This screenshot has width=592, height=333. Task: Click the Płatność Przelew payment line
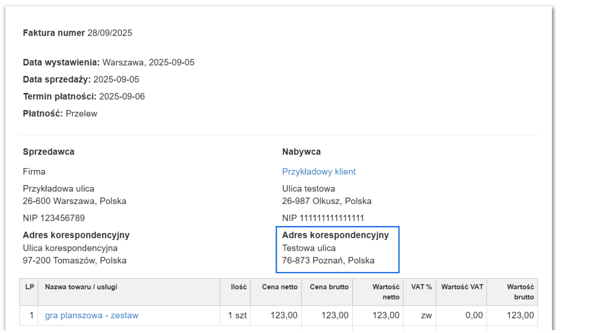tap(60, 113)
